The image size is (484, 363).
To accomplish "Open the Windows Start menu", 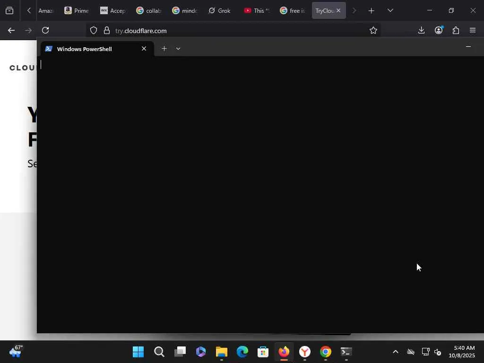I will 138,352.
